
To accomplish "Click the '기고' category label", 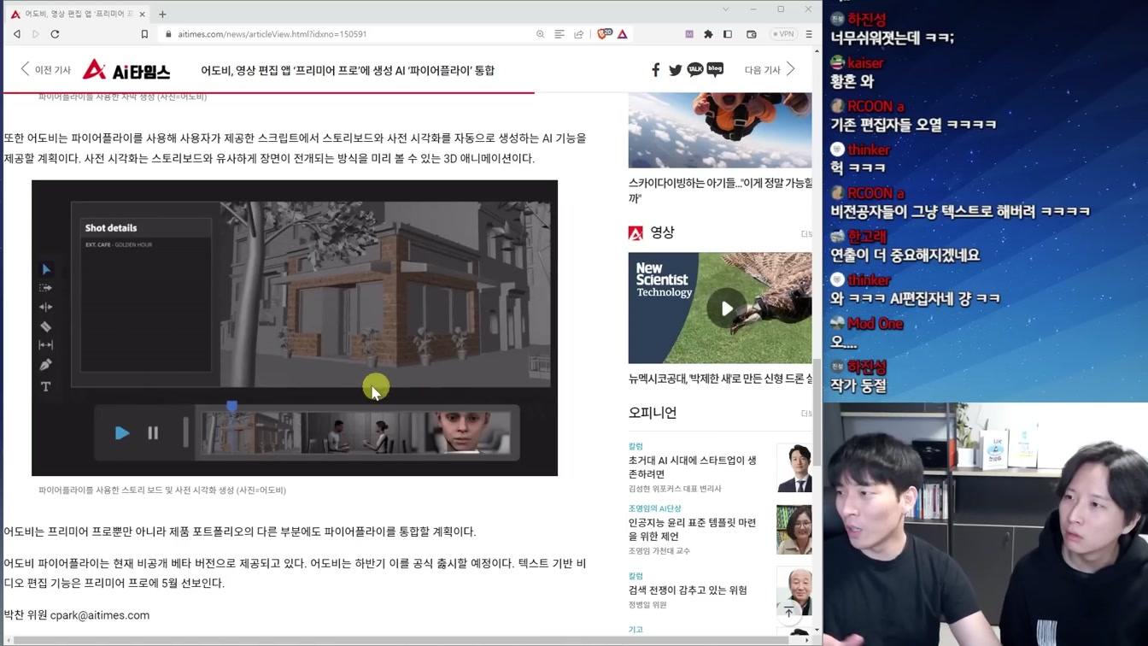I will click(x=635, y=630).
